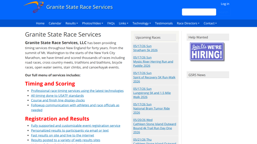Click the Granite State Race Services header title
This screenshot has width=257, height=144.
pos(80,7)
